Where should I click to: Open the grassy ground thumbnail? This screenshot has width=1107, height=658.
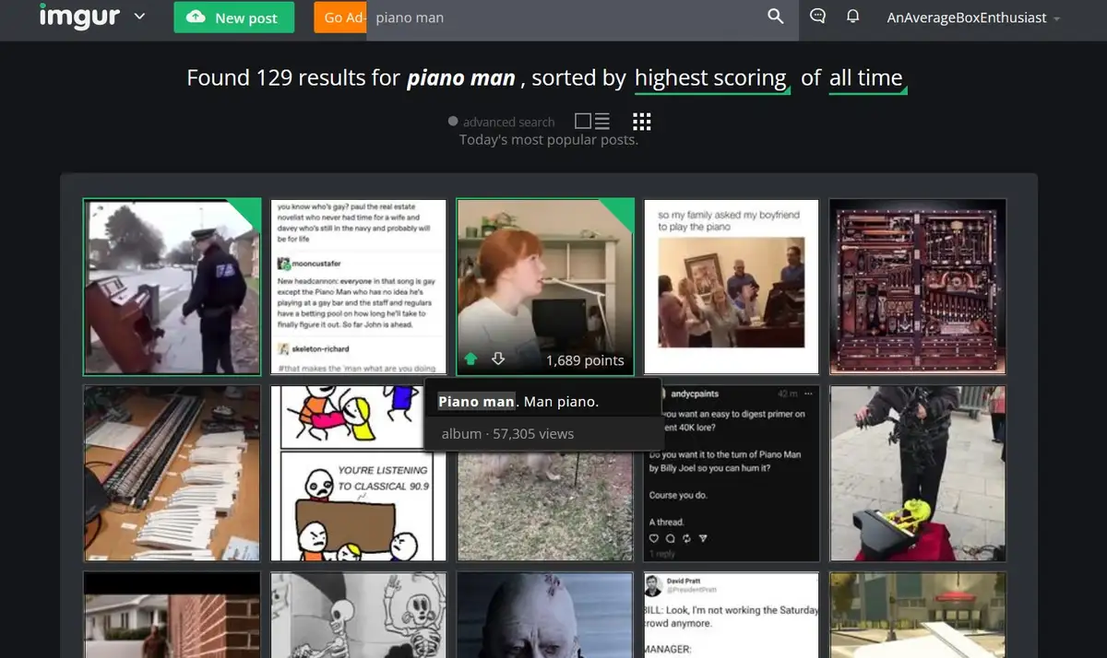click(x=545, y=507)
